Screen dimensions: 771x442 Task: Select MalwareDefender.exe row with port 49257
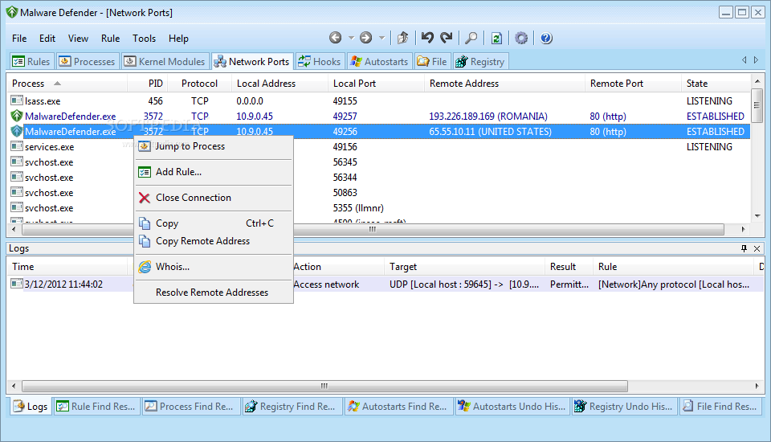click(x=378, y=117)
